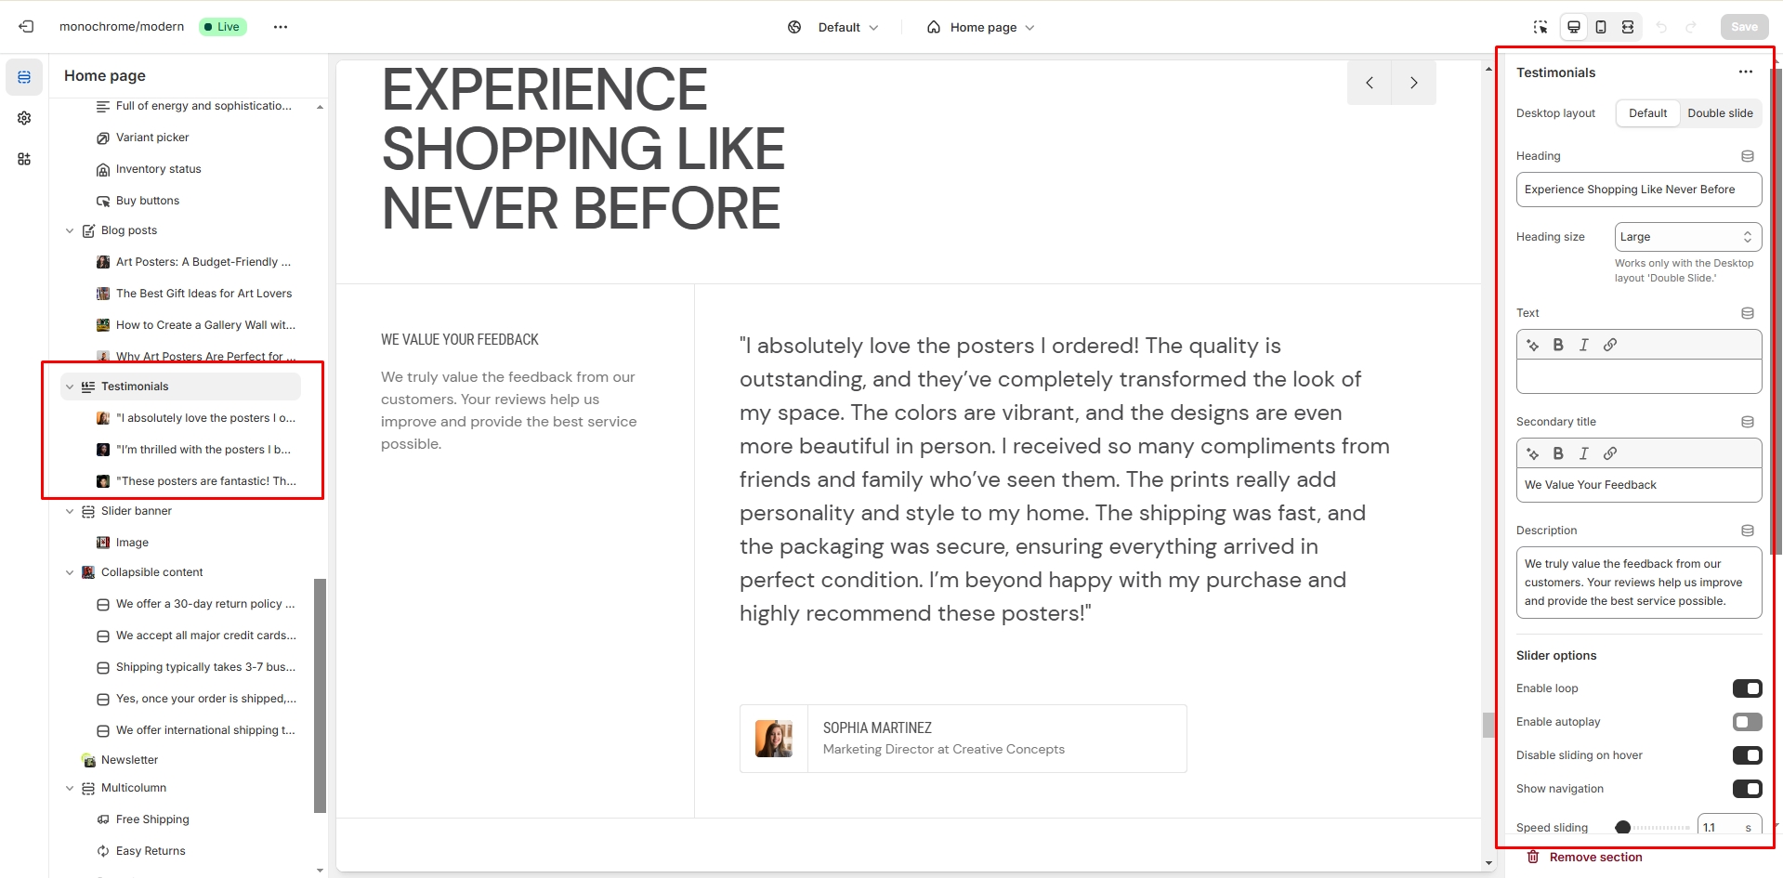1783x878 pixels.
Task: Toggle the Show navigation switch
Action: 1747,789
